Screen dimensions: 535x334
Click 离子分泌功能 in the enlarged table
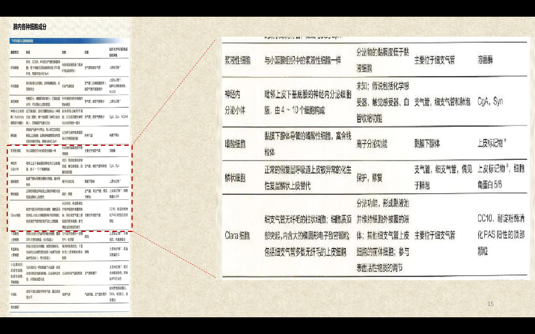click(372, 144)
